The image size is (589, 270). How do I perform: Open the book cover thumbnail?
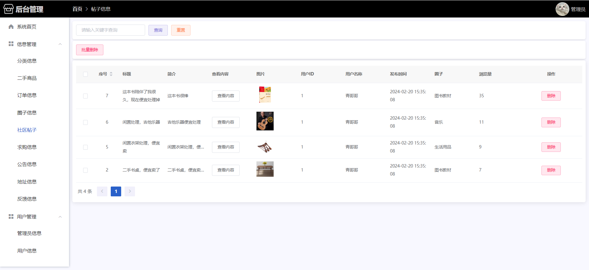(x=265, y=94)
